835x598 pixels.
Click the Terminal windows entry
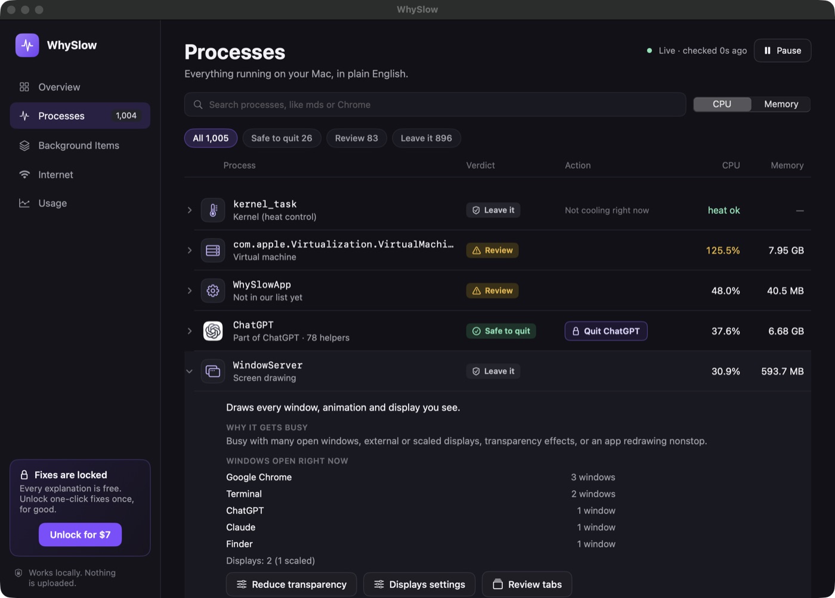click(420, 494)
